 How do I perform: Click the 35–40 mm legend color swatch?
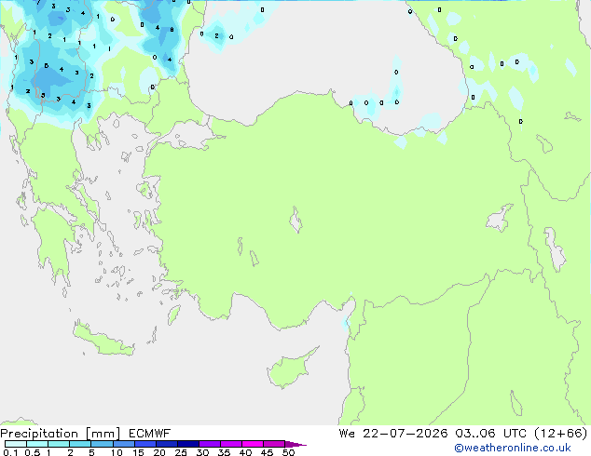click(x=231, y=444)
